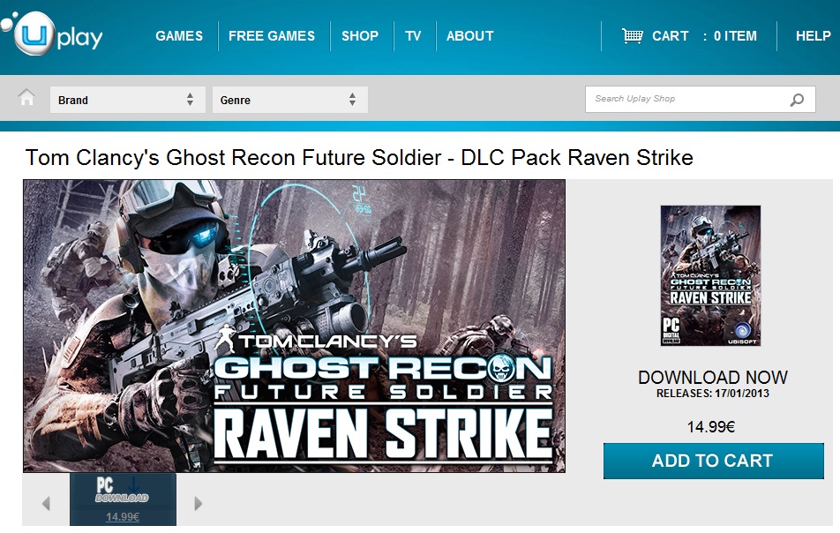Add Raven Strike DLC to cart
Viewport: 840px width, 533px height.
(714, 461)
